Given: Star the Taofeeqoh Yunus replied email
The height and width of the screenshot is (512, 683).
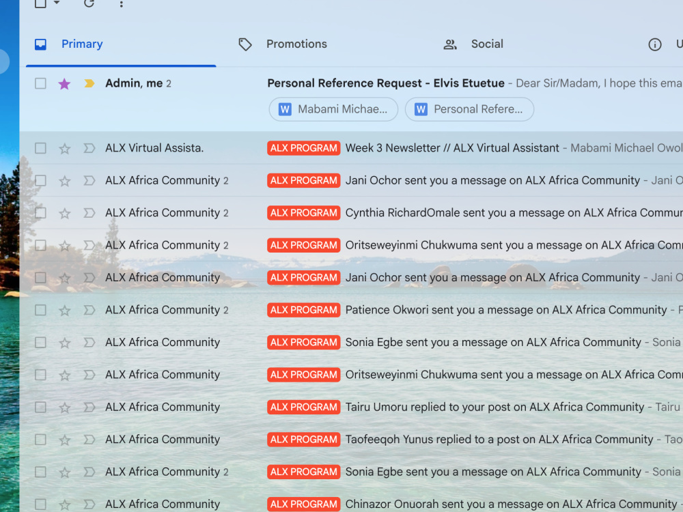Looking at the screenshot, I should click(64, 440).
